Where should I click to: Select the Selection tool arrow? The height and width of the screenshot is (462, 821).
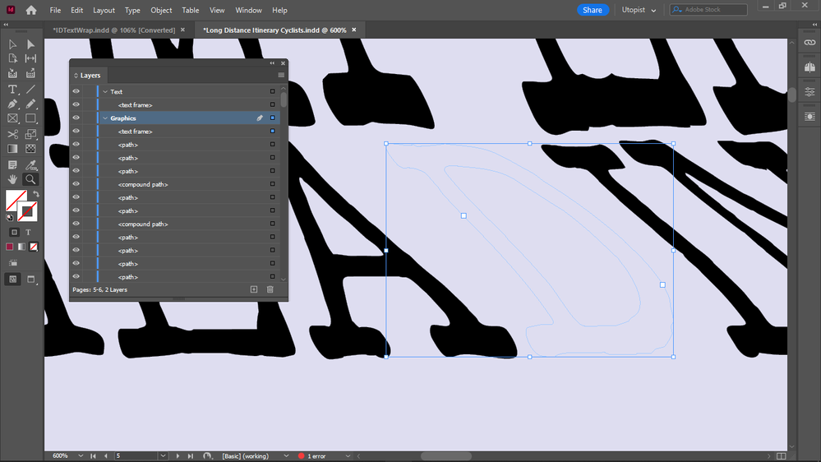12,44
